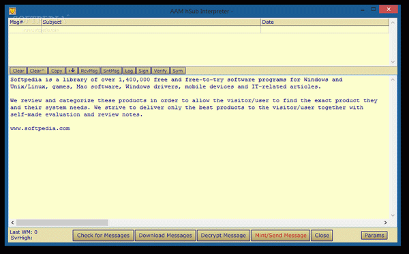The image size is (409, 254).
Task: Click message list scroll up arrow
Action: pos(393,22)
